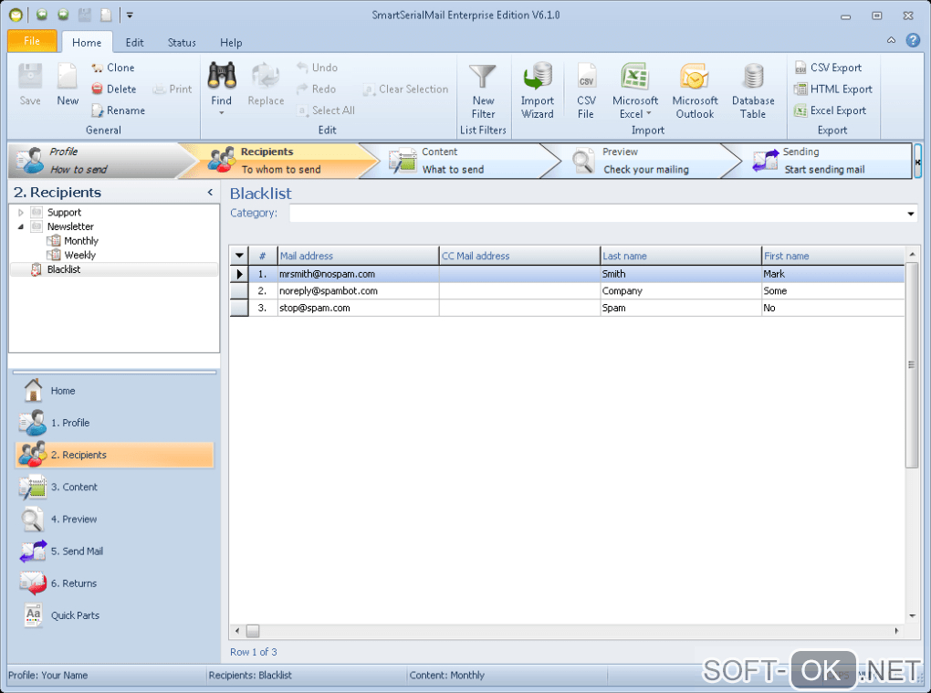Open Microsoft Excel import dropdown arrow
The width and height of the screenshot is (931, 693).
click(649, 113)
